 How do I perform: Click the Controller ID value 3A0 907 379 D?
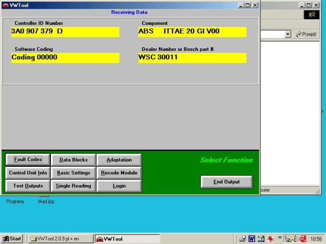point(65,32)
